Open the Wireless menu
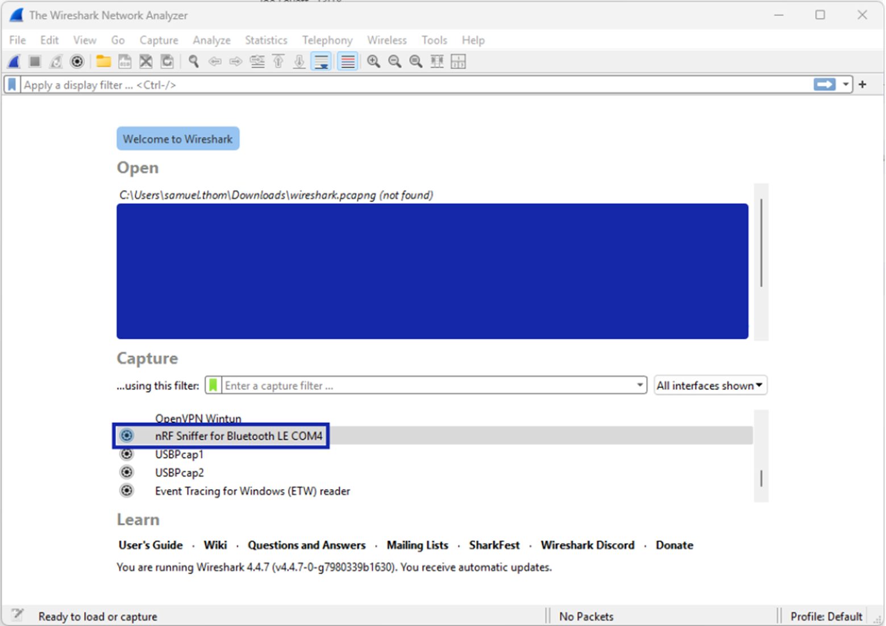 387,40
